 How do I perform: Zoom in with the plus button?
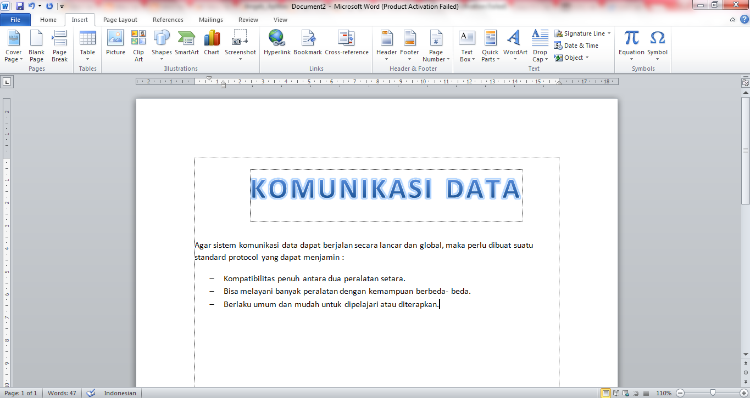point(744,393)
